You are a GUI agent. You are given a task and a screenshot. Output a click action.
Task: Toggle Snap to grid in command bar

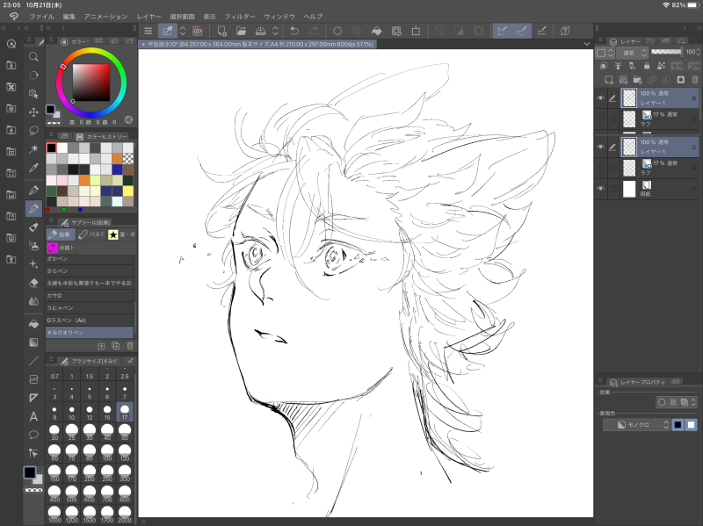click(x=541, y=31)
